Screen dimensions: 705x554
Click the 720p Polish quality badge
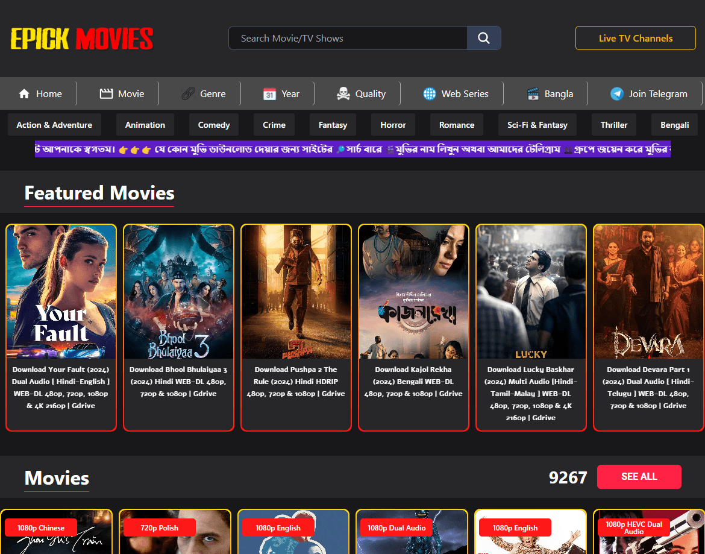(159, 528)
